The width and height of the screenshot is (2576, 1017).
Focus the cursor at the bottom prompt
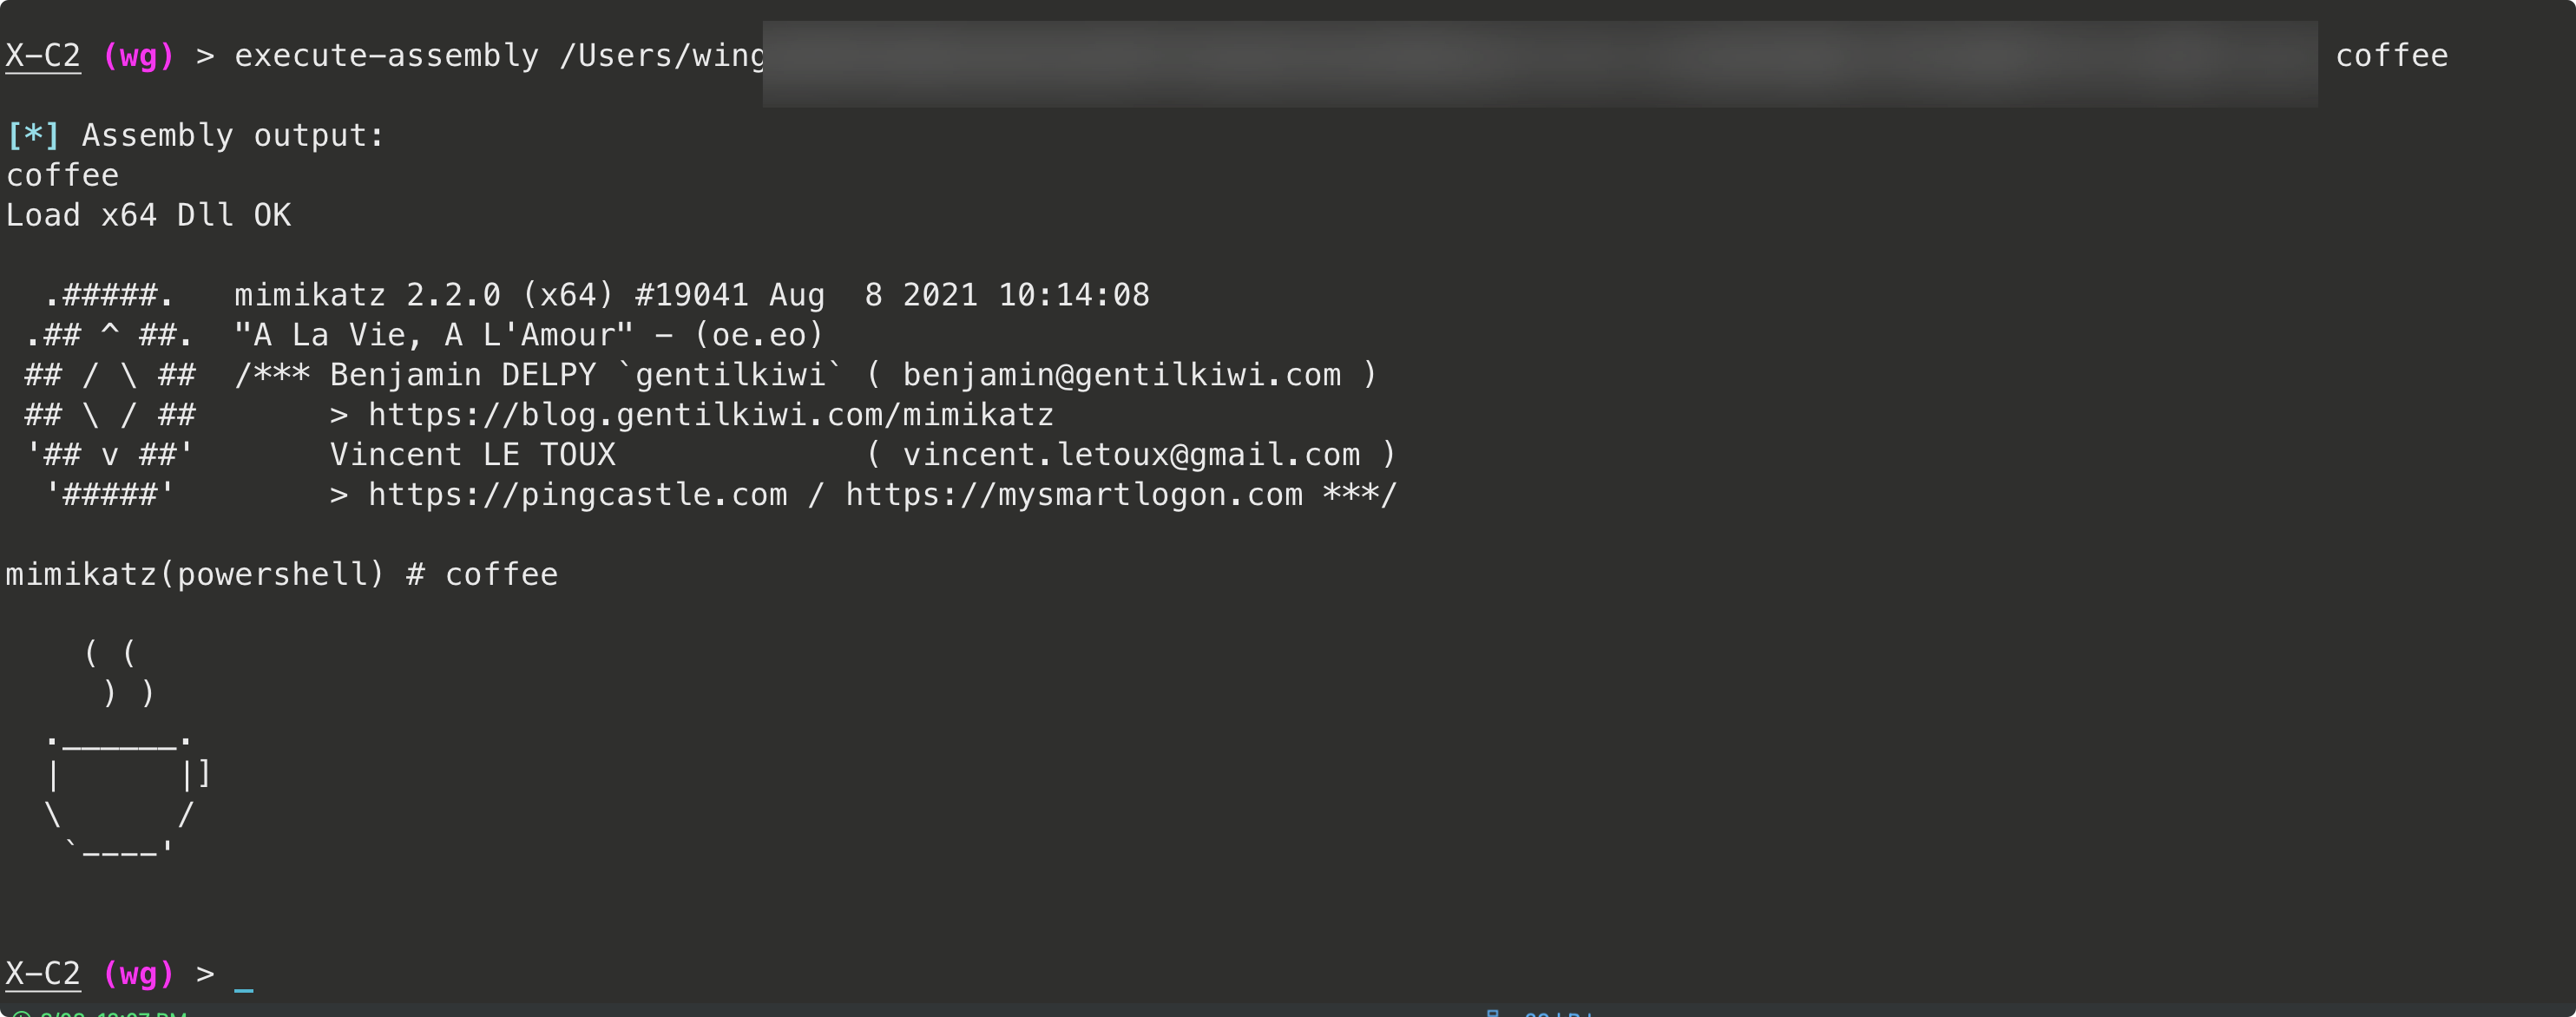(244, 974)
